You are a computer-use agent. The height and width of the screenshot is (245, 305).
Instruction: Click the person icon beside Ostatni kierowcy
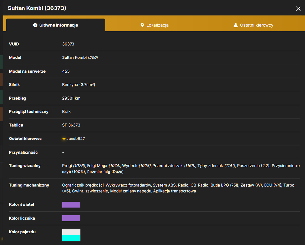coord(235,25)
